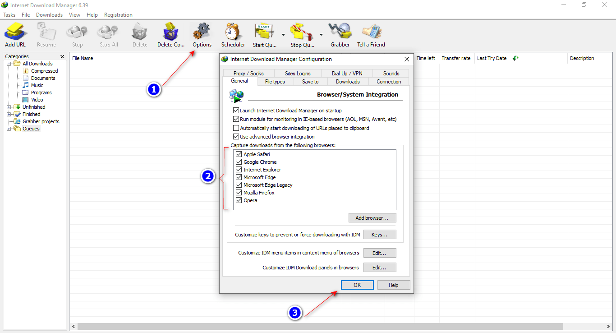Image resolution: width=616 pixels, height=333 pixels.
Task: Uncheck Run module for monitoring IE-based browsers
Action: pyautogui.click(x=236, y=119)
